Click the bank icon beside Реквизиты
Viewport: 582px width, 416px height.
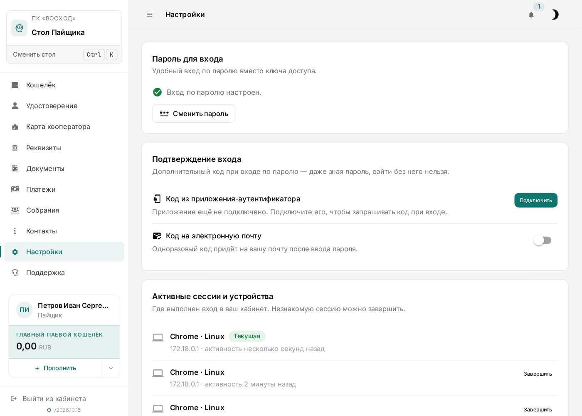15,148
